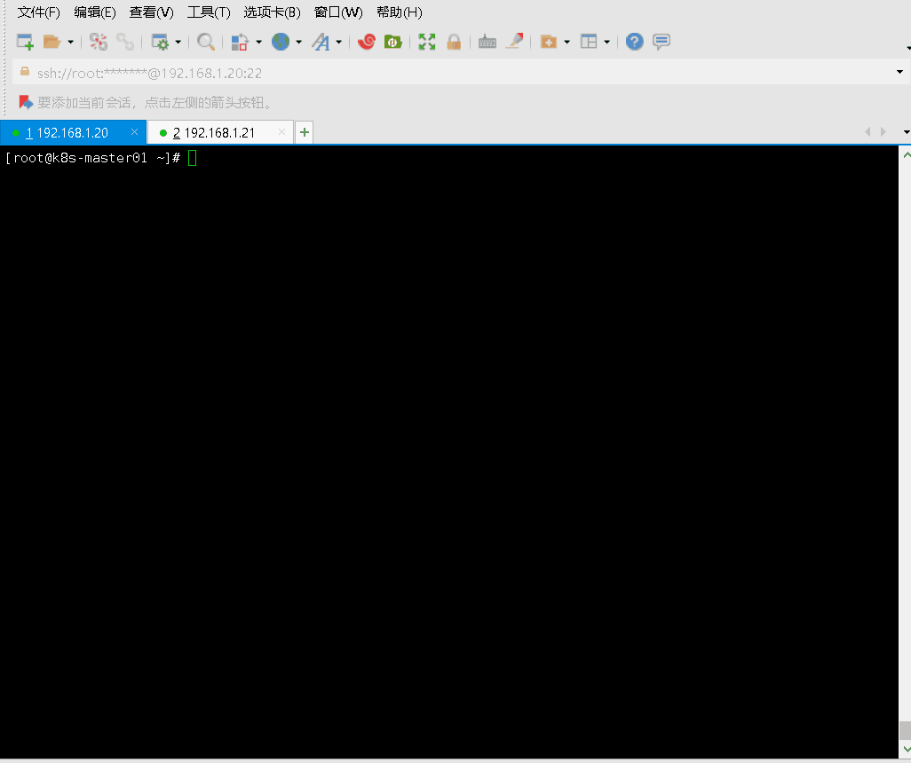This screenshot has height=763, width=911.
Task: Open the address bar history dropdown
Action: (x=898, y=73)
